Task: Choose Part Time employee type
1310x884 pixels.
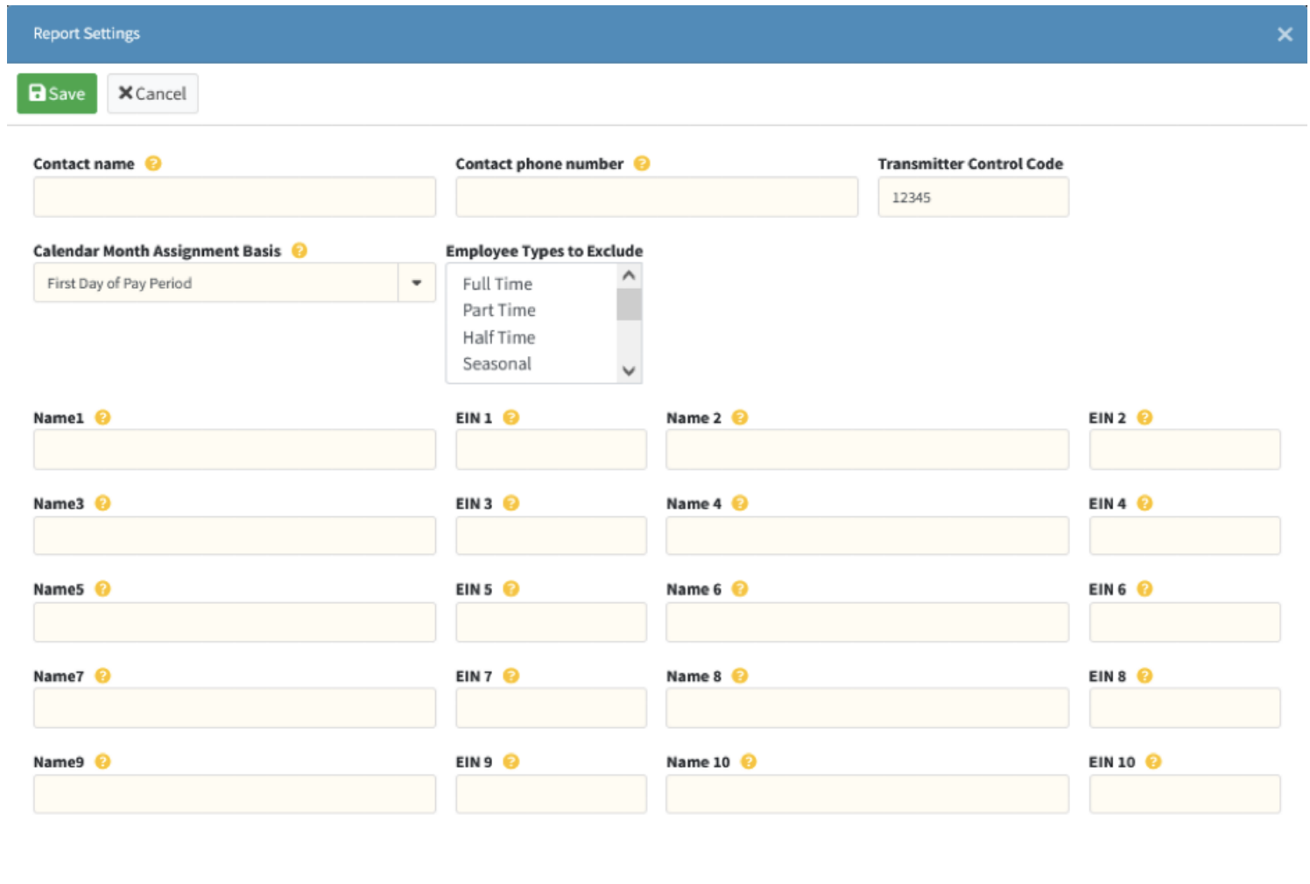Action: point(499,311)
